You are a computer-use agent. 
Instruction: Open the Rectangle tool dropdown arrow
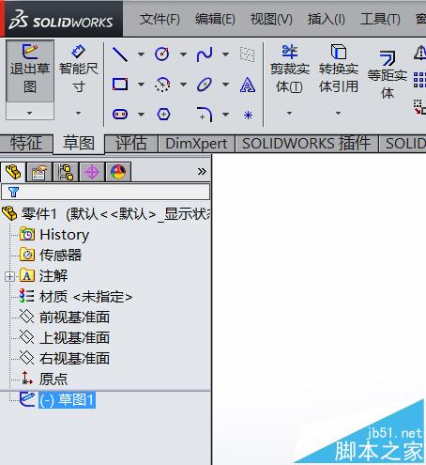(142, 85)
